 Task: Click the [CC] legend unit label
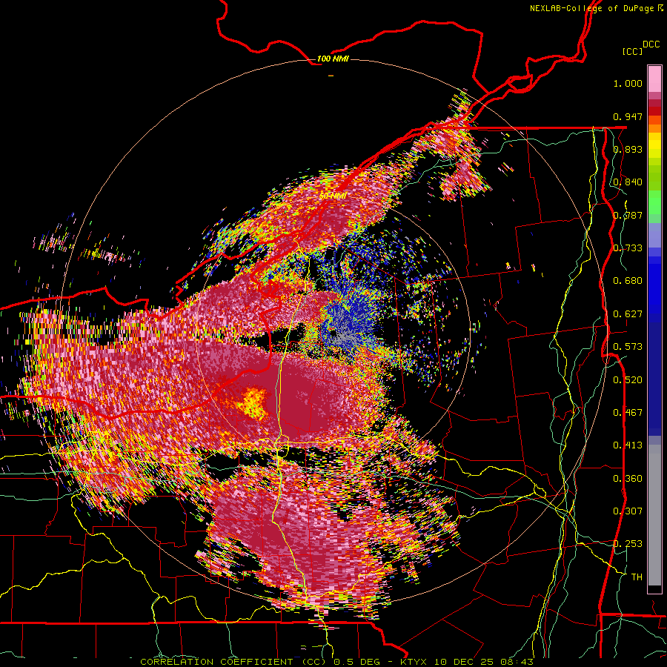tap(632, 51)
